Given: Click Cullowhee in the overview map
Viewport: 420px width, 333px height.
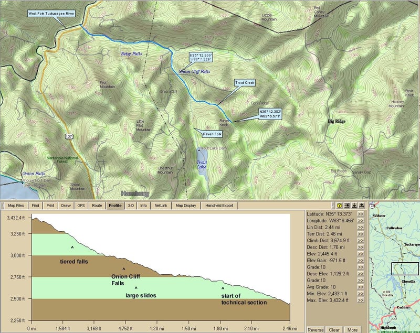Looking at the screenshot, I should coord(394,228).
